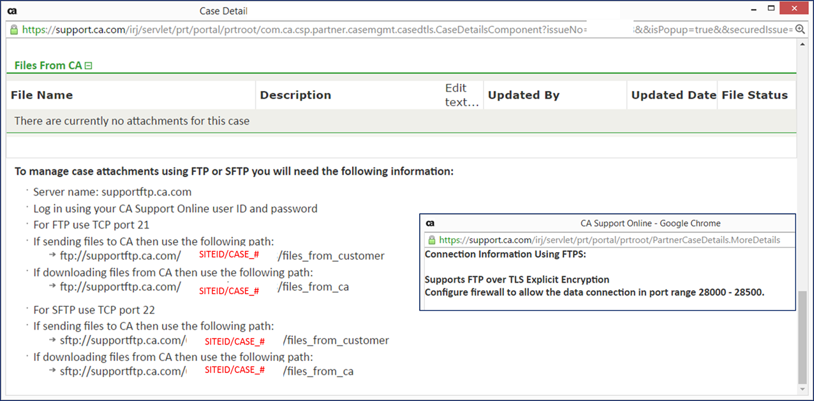
Task: Click the green padlock in Case Detail address bar
Action: 14,29
